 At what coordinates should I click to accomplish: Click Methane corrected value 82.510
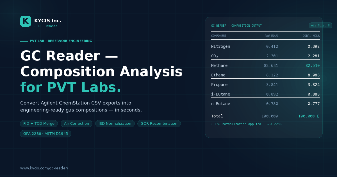(313, 65)
